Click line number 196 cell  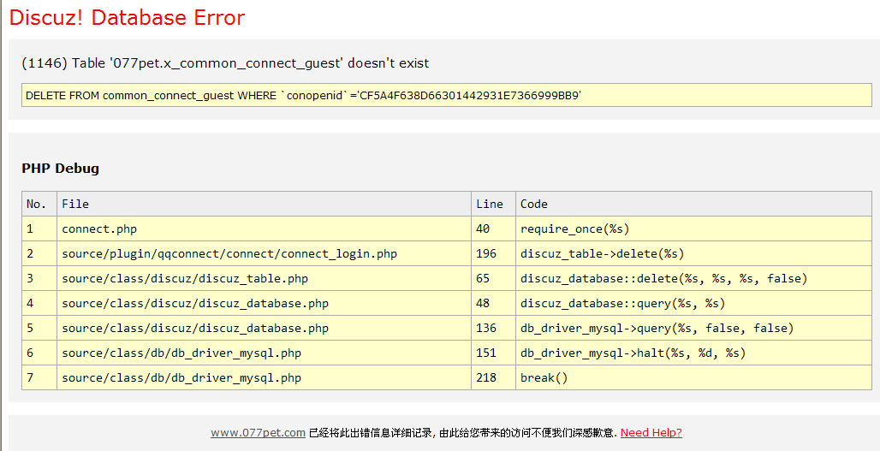tap(486, 253)
